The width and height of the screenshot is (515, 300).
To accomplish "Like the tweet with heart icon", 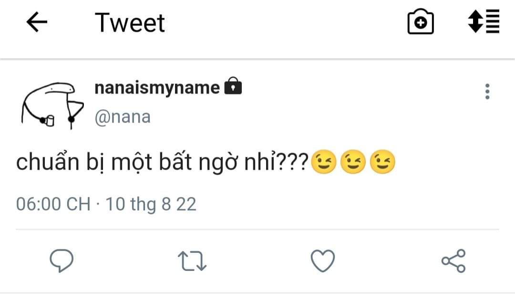I will [x=323, y=261].
